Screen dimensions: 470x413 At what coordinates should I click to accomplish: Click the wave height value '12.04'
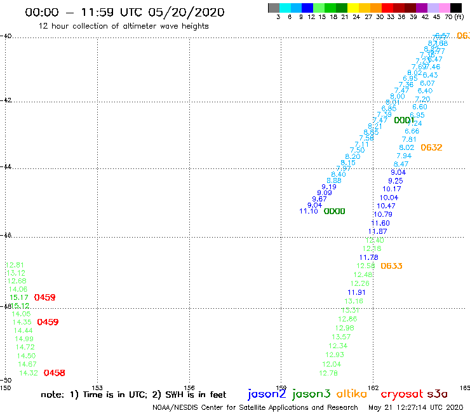[332, 365]
